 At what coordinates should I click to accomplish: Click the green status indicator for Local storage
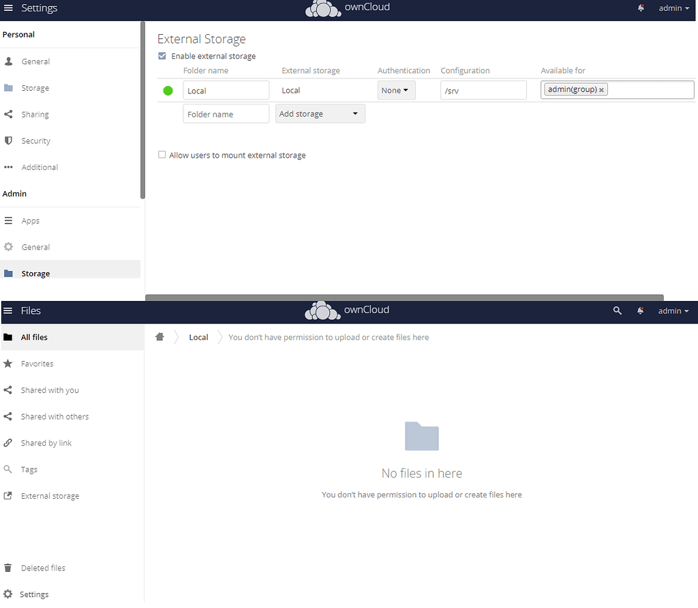(x=168, y=91)
